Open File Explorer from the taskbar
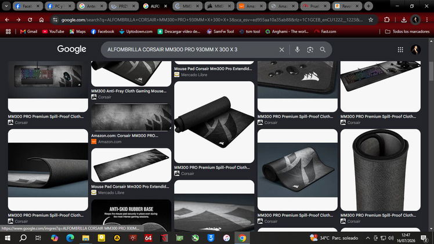The image size is (434, 244). [86, 238]
